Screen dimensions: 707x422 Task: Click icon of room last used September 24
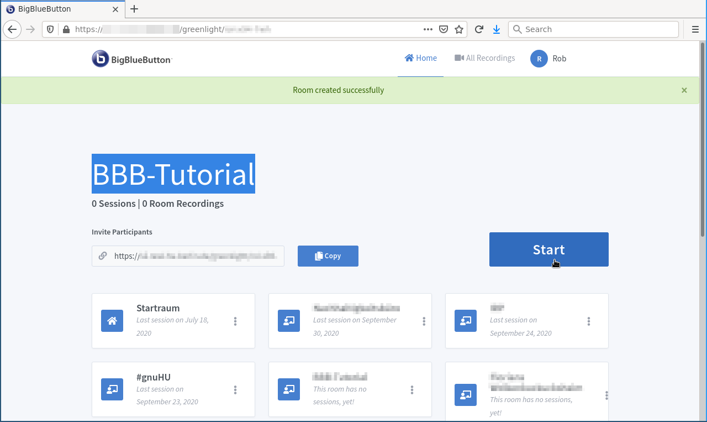[466, 321]
